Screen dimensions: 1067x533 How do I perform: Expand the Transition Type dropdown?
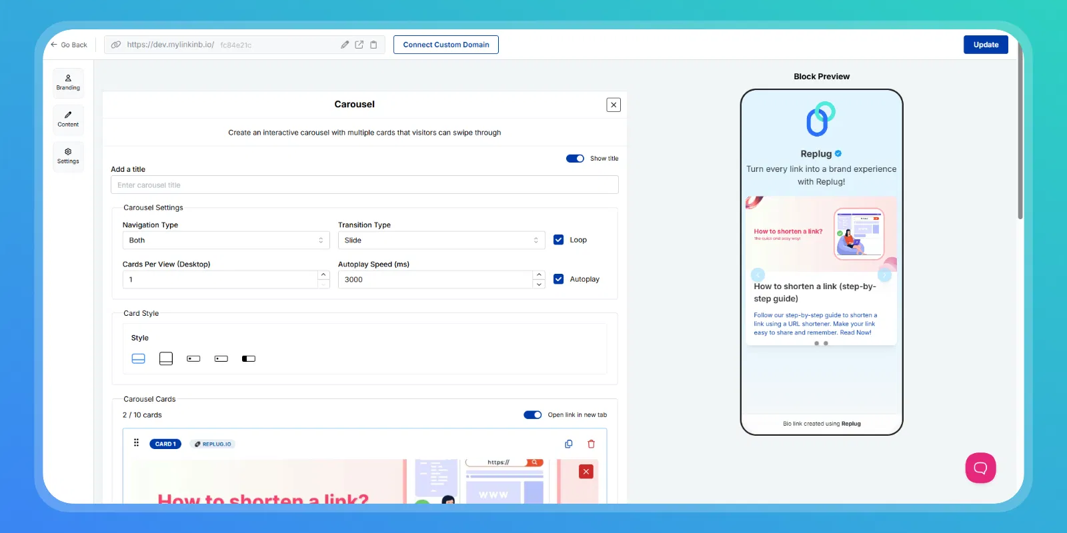[441, 241]
